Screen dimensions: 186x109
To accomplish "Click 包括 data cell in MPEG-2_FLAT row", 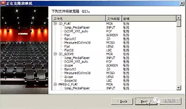I will 126,84.
